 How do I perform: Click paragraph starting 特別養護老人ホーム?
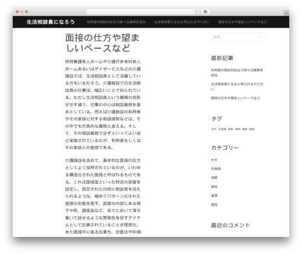pos(103,105)
